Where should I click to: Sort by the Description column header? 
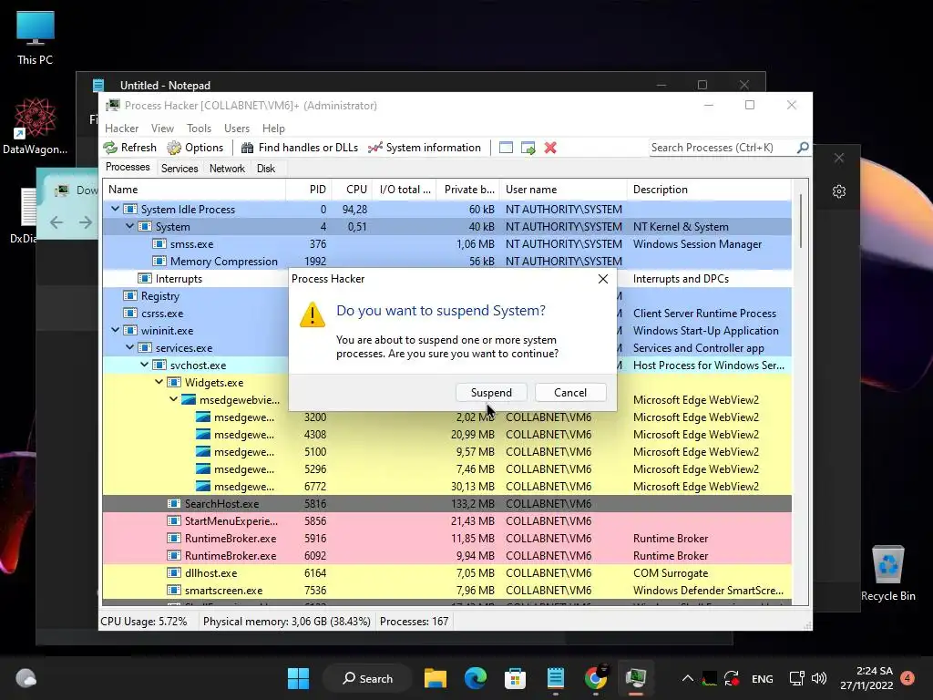pyautogui.click(x=709, y=190)
